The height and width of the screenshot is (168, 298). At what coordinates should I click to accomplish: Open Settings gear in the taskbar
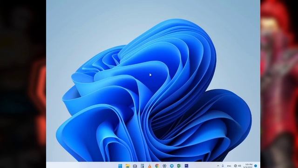[x=164, y=166]
